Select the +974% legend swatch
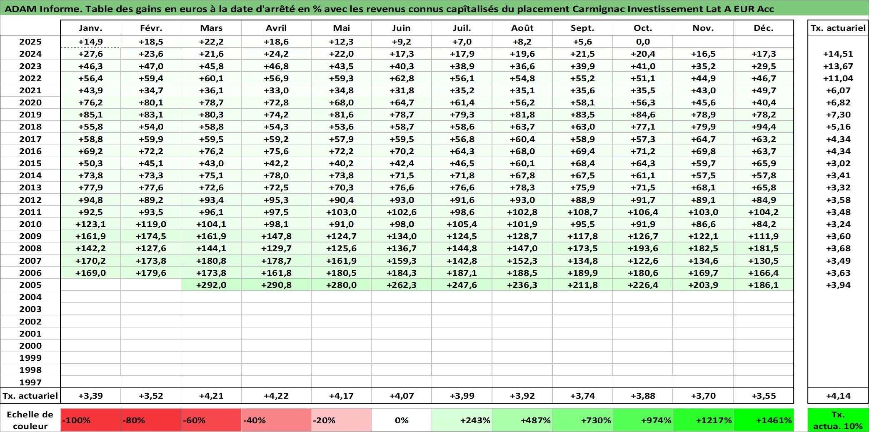Image resolution: width=869 pixels, height=432 pixels. click(643, 420)
